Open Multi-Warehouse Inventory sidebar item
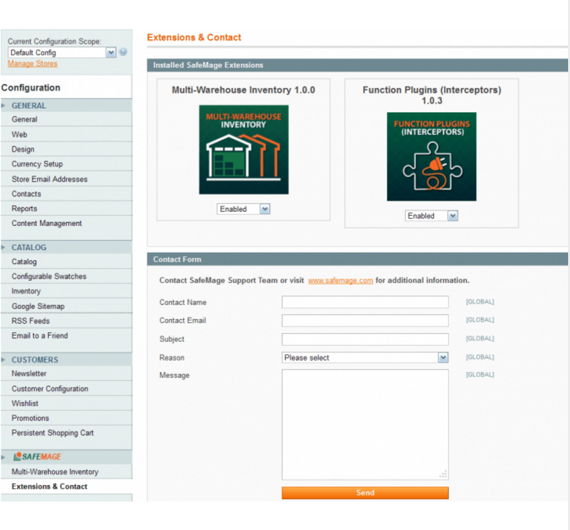The height and width of the screenshot is (530, 570). pyautogui.click(x=66, y=472)
